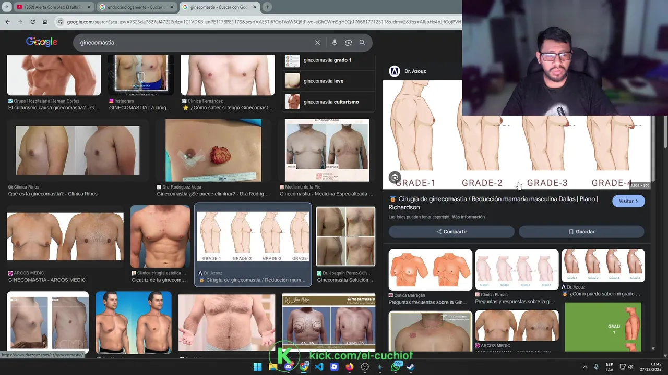Select suggestion ginecomastia culturismo
Viewport: 668px width, 375px height.
pos(329,102)
